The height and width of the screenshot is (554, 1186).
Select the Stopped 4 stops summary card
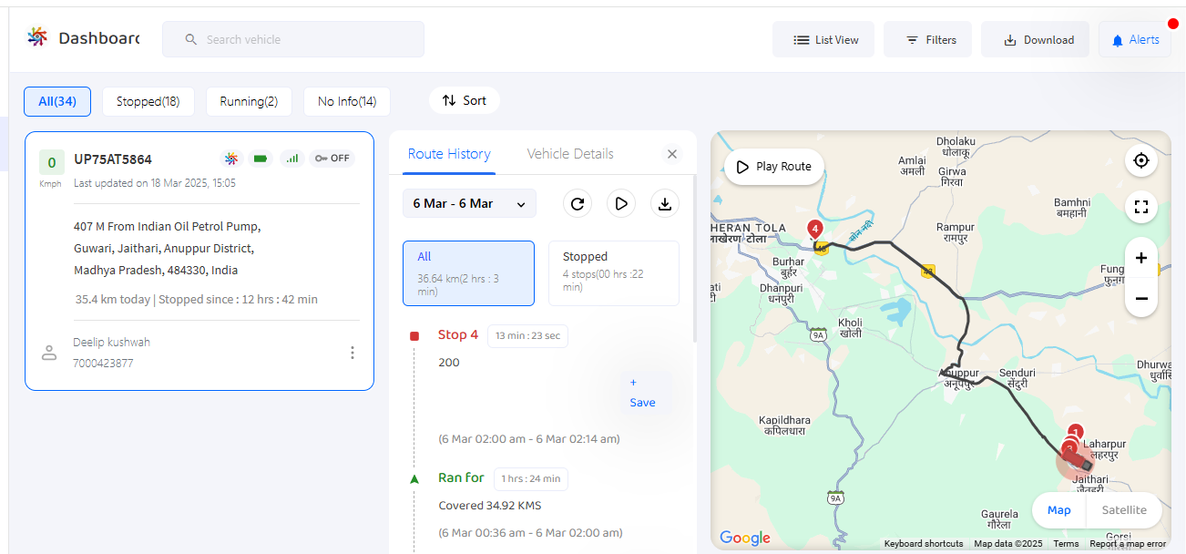(614, 273)
